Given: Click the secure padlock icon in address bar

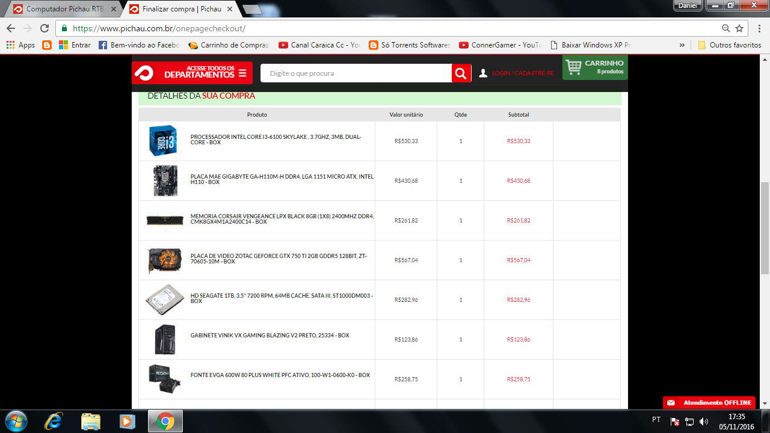Looking at the screenshot, I should coord(65,28).
